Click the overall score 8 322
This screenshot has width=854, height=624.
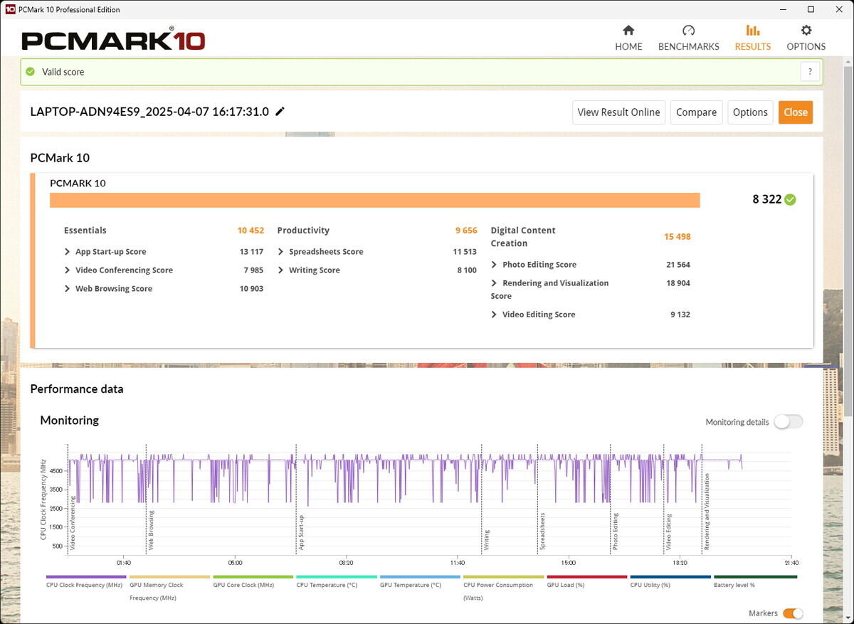pyautogui.click(x=766, y=200)
